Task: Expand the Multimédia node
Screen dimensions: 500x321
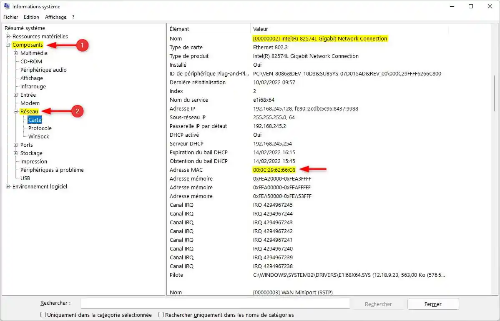Action: [x=15, y=53]
